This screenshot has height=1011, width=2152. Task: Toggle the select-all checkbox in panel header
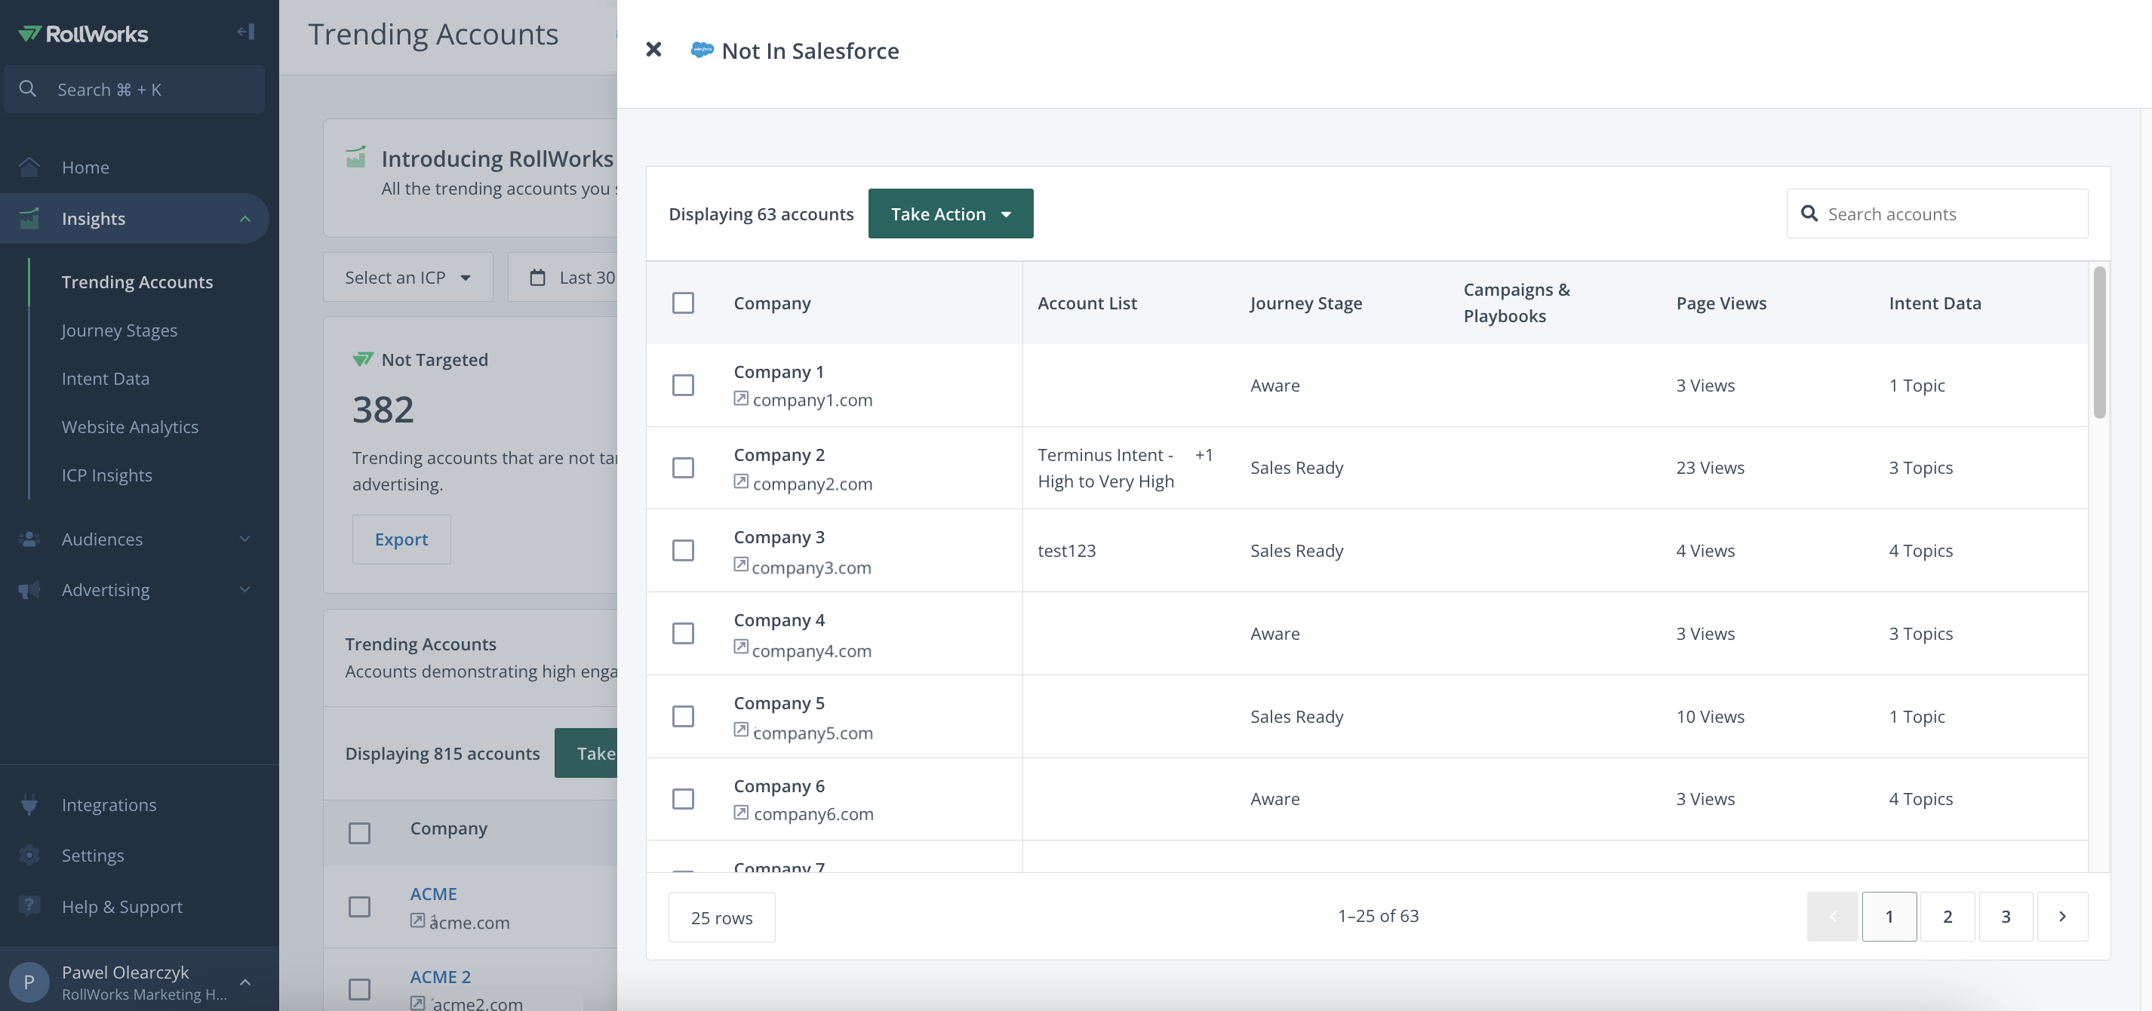point(684,303)
